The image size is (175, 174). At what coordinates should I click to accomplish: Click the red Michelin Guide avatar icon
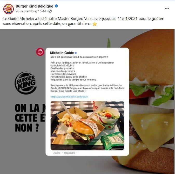click(40, 52)
